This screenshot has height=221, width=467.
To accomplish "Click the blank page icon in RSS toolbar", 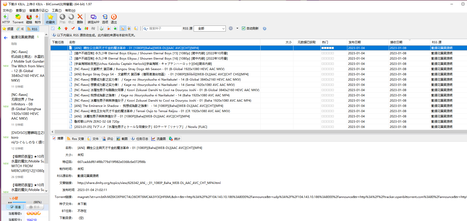I will tap(53, 29).
